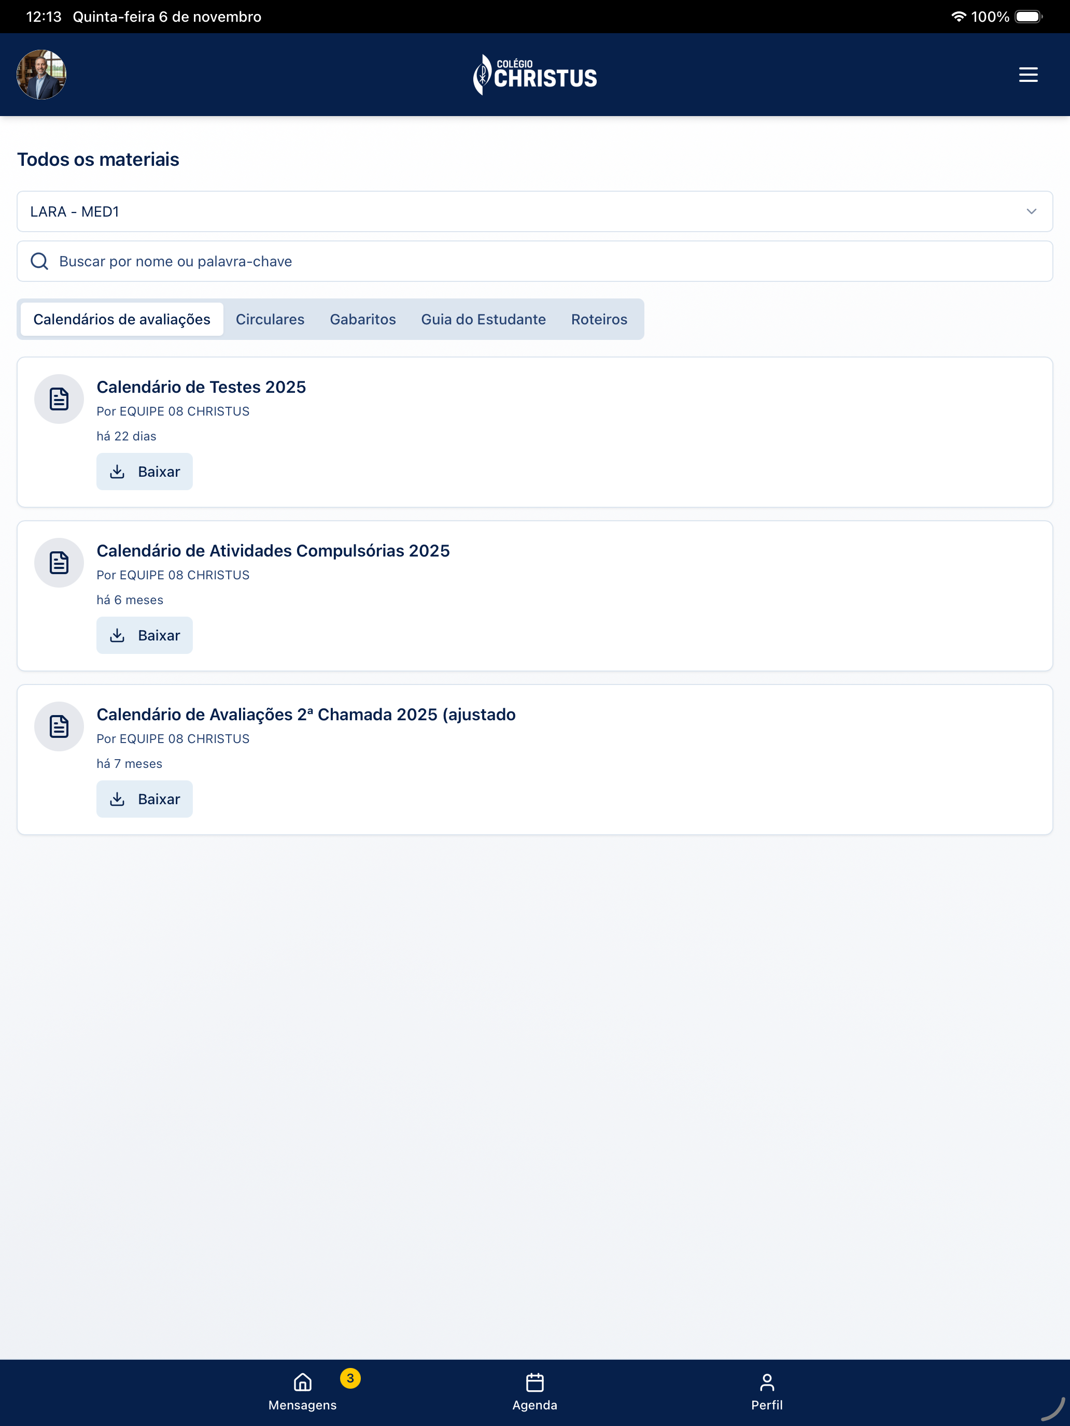Download Calendário de Testes 2025 with Baixar
Screen dimensions: 1070x1426
[145, 471]
